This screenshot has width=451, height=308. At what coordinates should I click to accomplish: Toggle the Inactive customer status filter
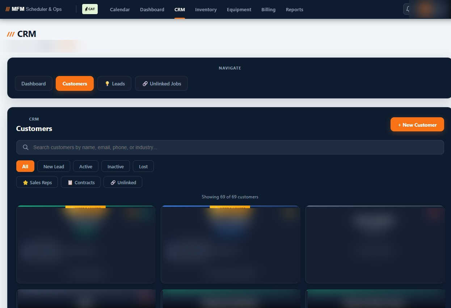[115, 166]
